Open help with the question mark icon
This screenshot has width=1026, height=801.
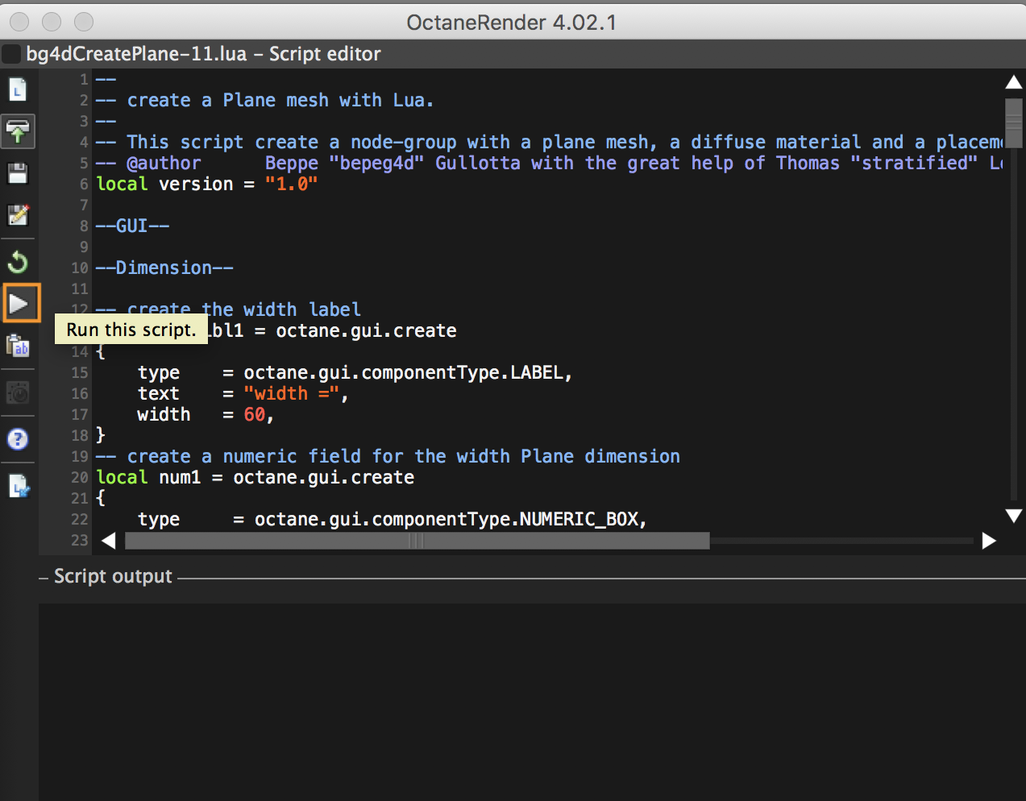[x=18, y=439]
